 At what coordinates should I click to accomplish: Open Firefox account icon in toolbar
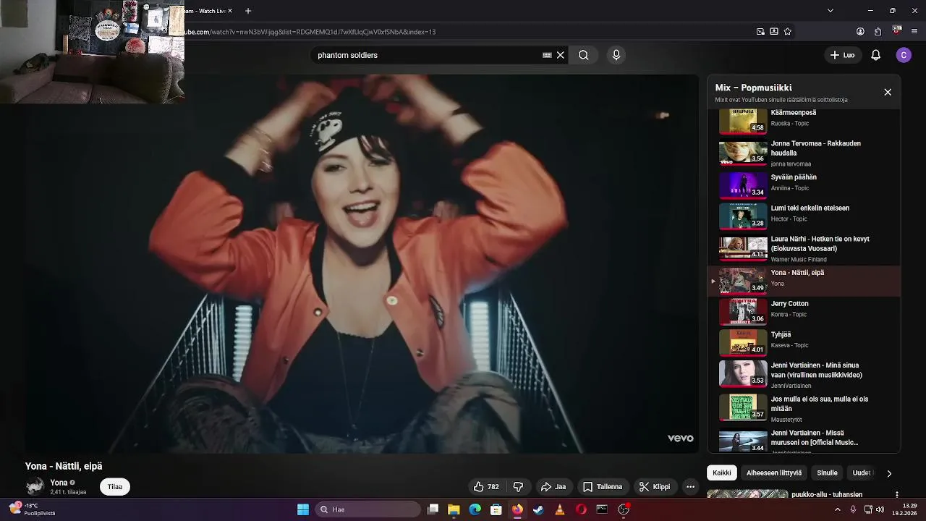[x=860, y=32]
